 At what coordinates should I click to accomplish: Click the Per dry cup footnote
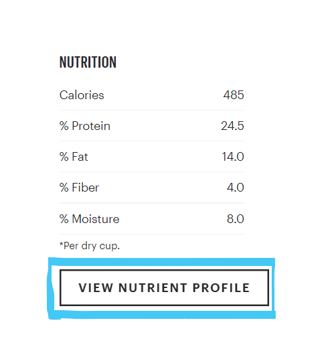(x=90, y=246)
